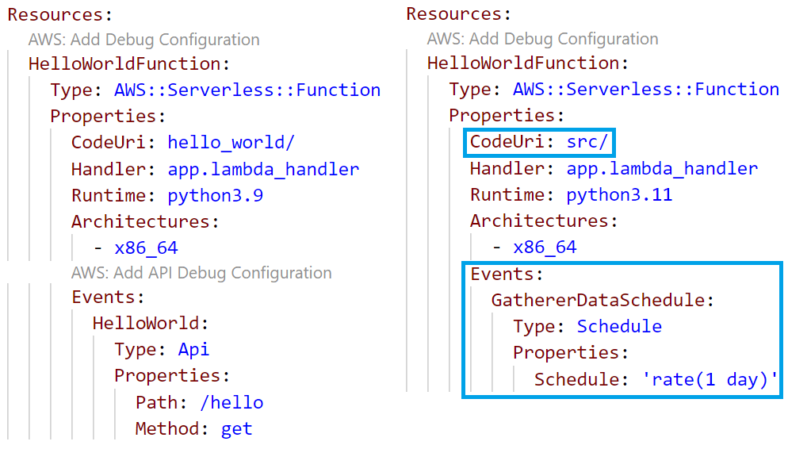Click the Schedule type value
The image size is (788, 449).
pos(619,326)
